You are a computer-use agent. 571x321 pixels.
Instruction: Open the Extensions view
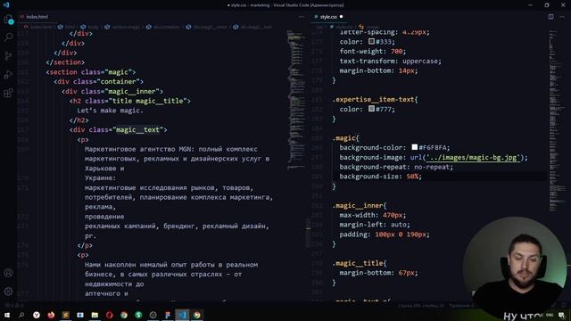tap(8, 93)
